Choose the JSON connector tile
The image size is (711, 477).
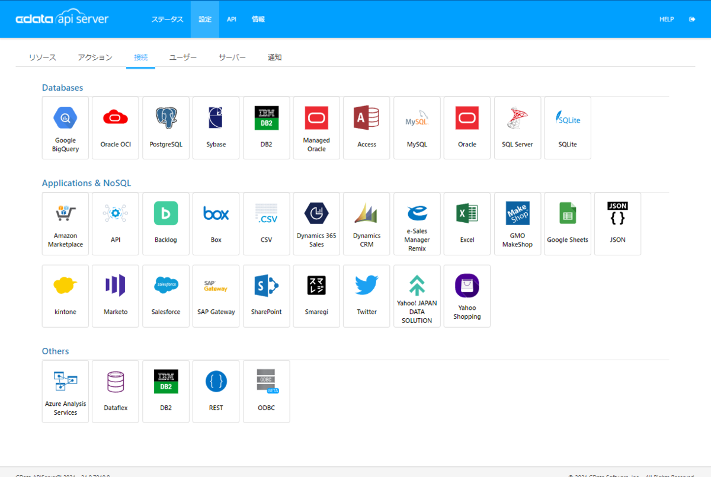point(618,224)
